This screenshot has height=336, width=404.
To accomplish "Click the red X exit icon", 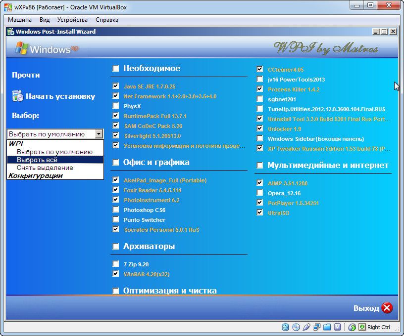I will tap(387, 308).
